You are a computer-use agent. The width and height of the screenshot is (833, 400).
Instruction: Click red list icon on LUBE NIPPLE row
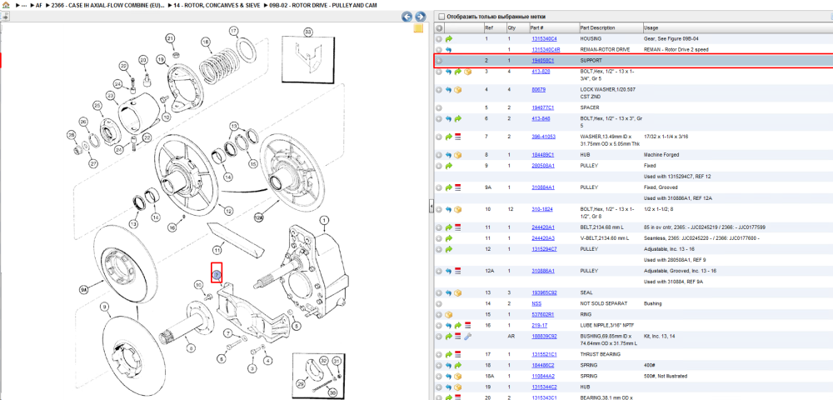(467, 325)
